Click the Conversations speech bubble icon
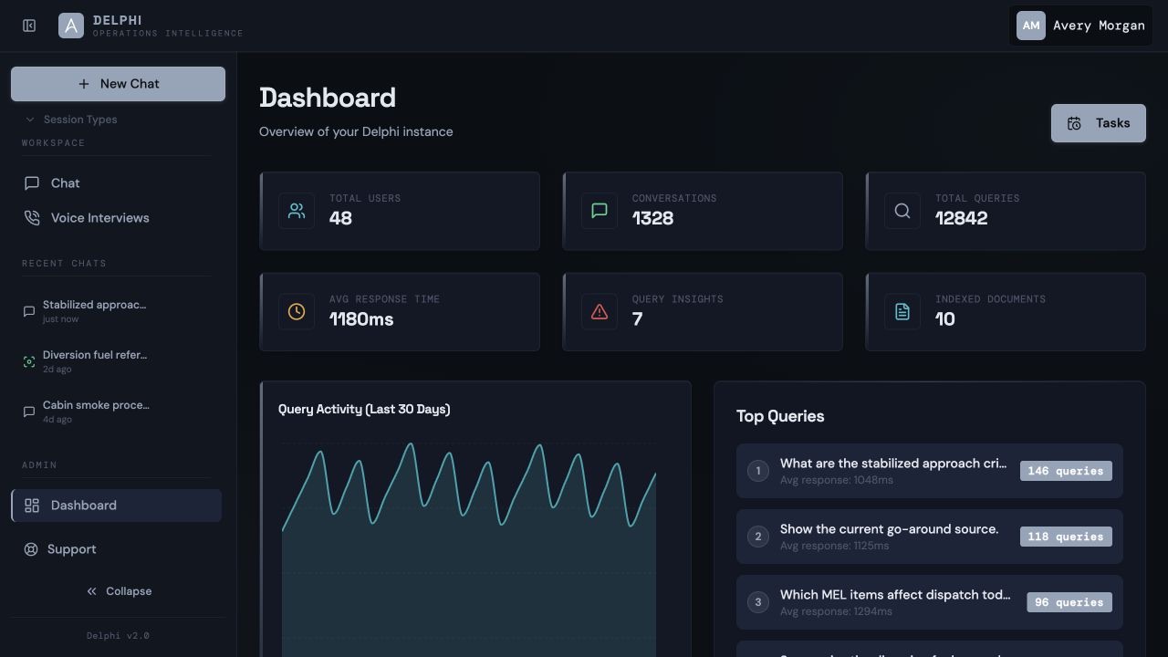 pos(600,211)
